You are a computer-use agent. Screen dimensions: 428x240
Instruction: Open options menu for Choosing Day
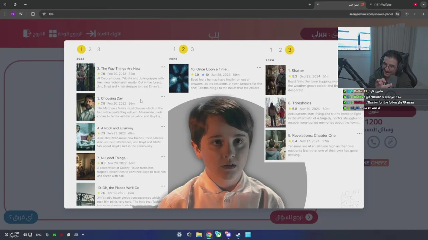(163, 97)
